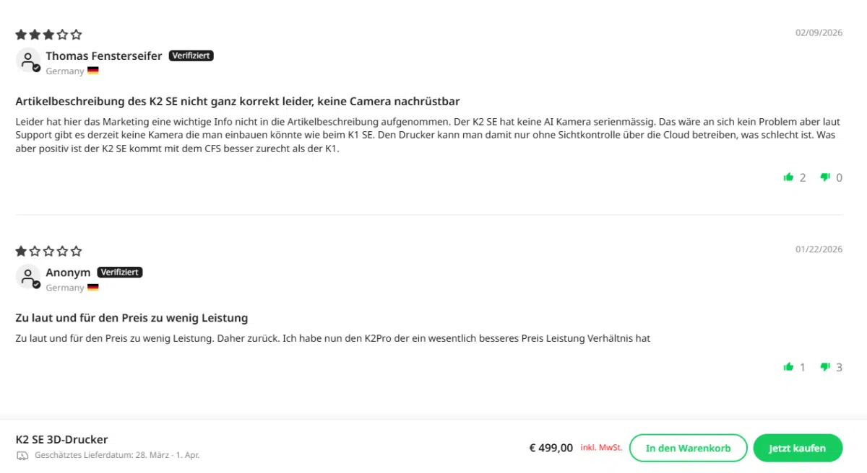Click Thomas Fensterseifer's profile avatar icon
The width and height of the screenshot is (867, 473).
click(x=28, y=60)
